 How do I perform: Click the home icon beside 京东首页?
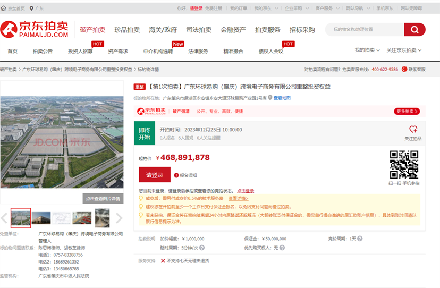pyautogui.click(x=3, y=8)
